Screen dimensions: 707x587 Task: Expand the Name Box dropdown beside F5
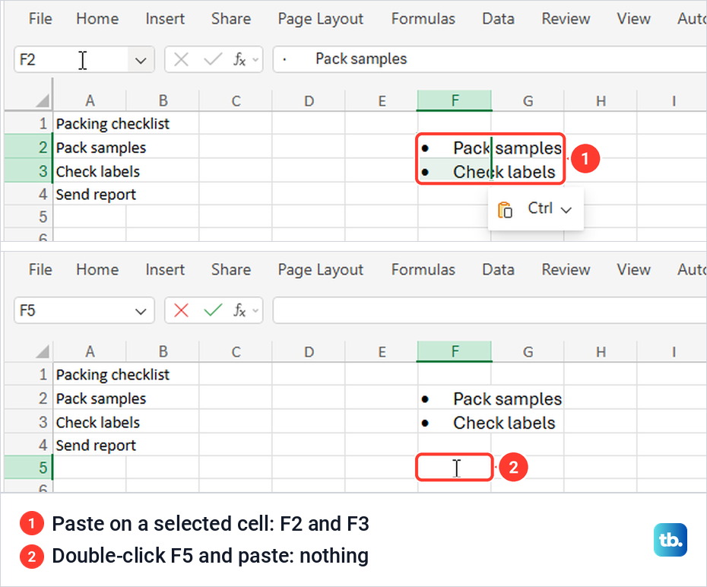point(141,311)
